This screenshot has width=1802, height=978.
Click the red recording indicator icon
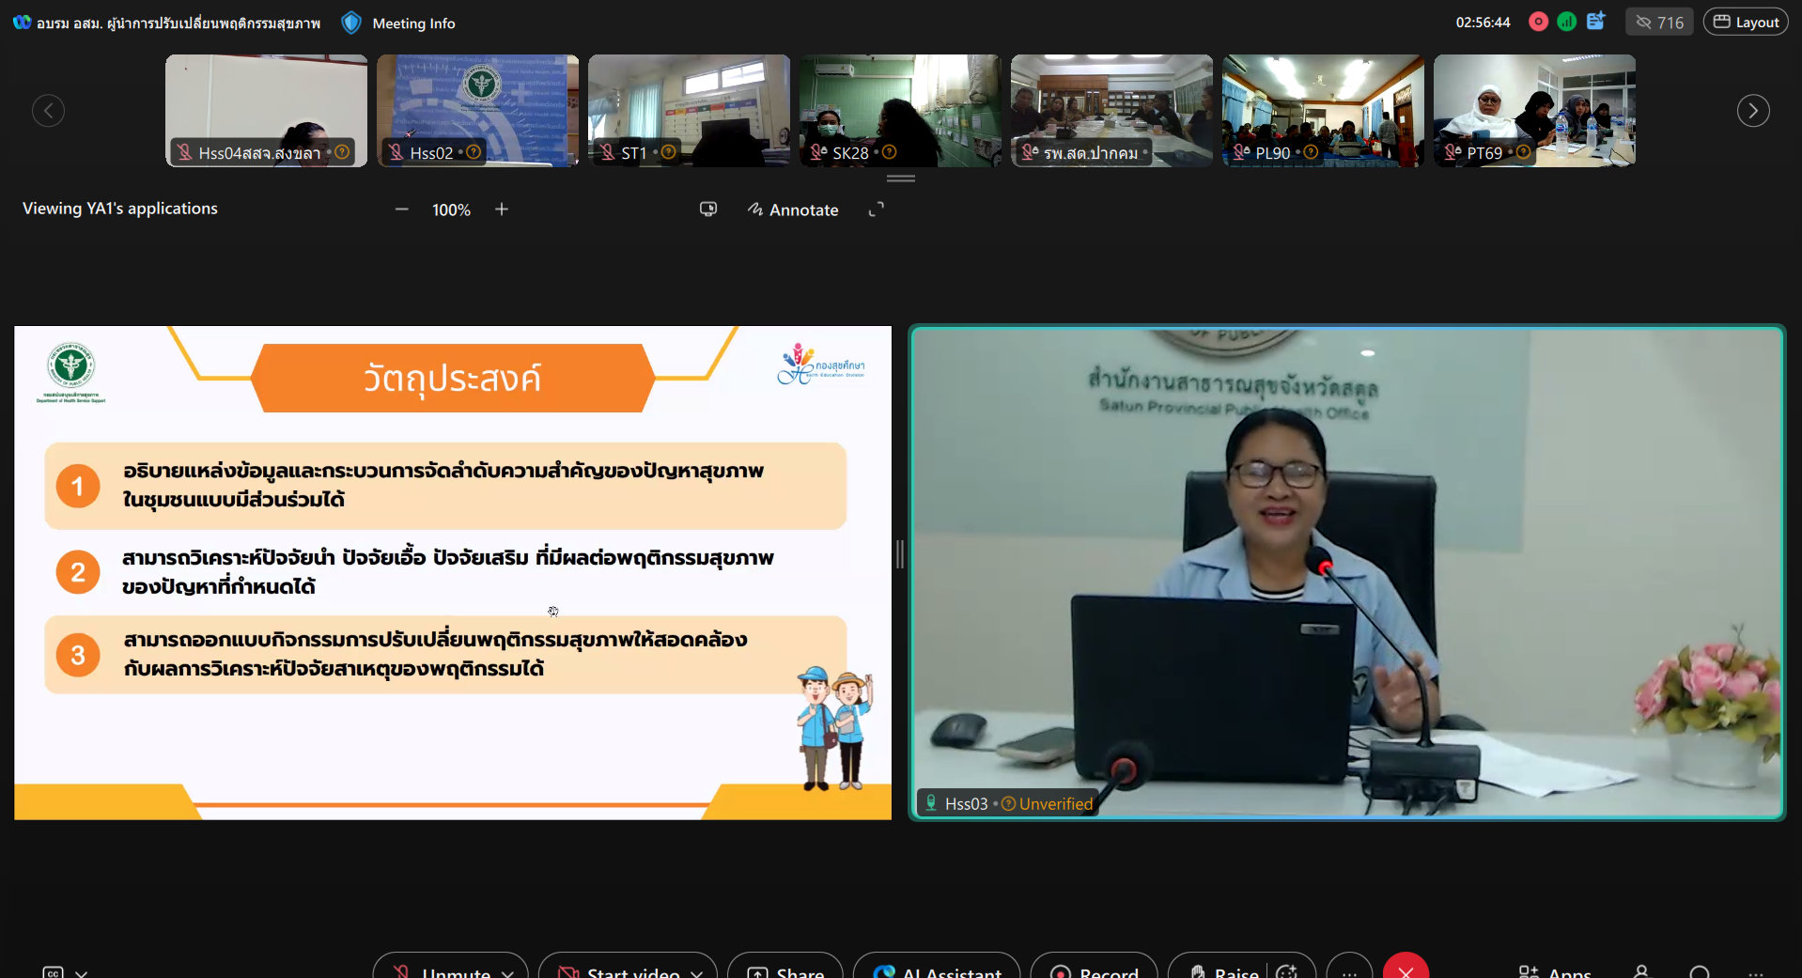click(x=1538, y=22)
